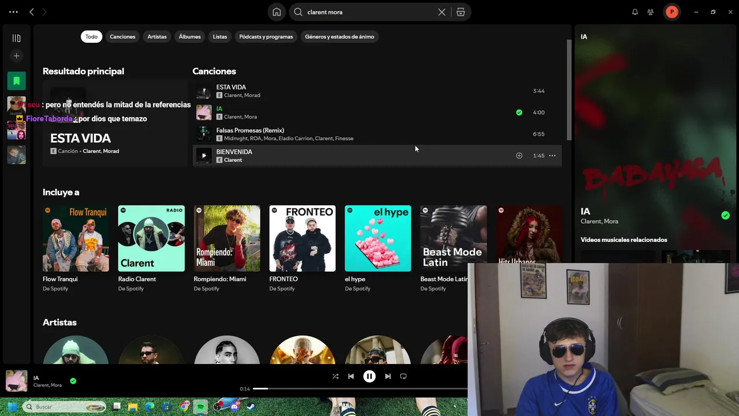Image resolution: width=739 pixels, height=416 pixels.
Task: Select the Todo filter tab
Action: [x=92, y=36]
